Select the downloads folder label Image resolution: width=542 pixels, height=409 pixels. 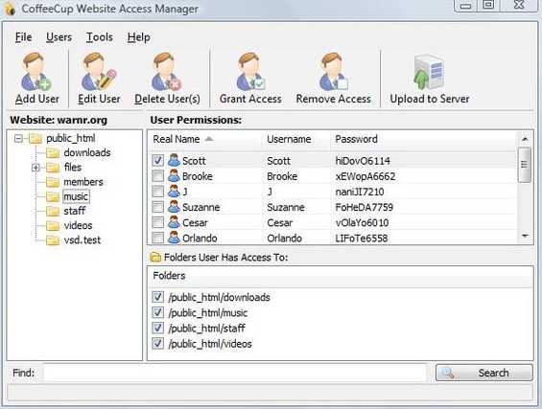pos(87,152)
